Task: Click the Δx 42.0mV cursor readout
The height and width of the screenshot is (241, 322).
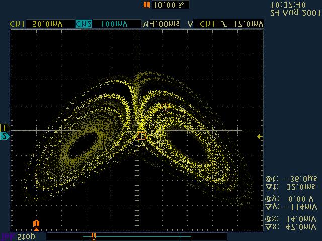Action: (x=291, y=227)
